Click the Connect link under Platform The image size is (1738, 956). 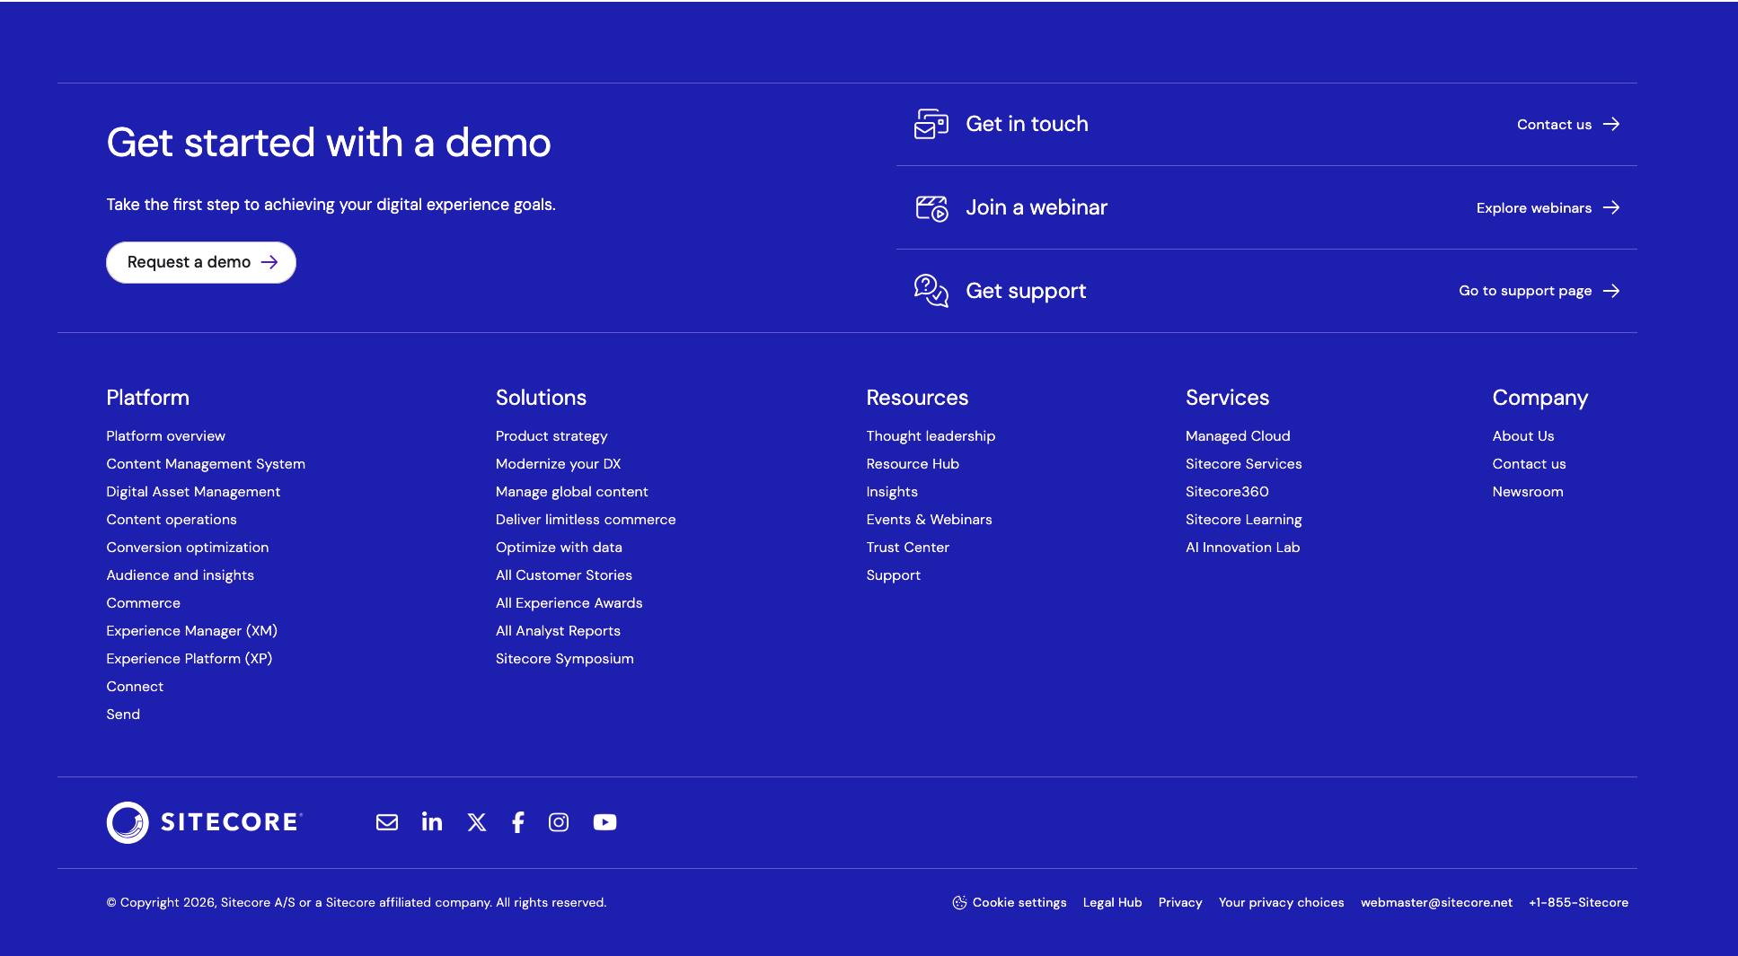pos(135,687)
